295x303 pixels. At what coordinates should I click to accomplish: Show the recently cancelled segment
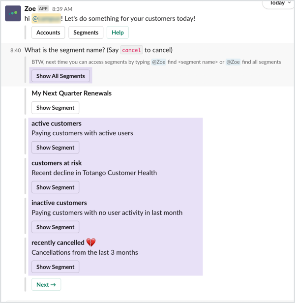[55, 267]
